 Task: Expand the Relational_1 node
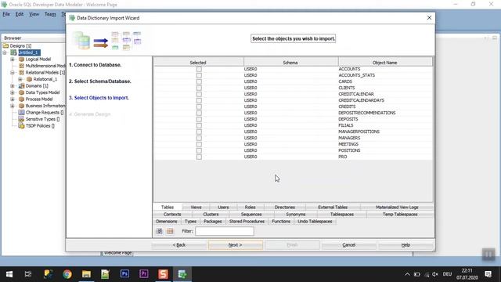20,79
